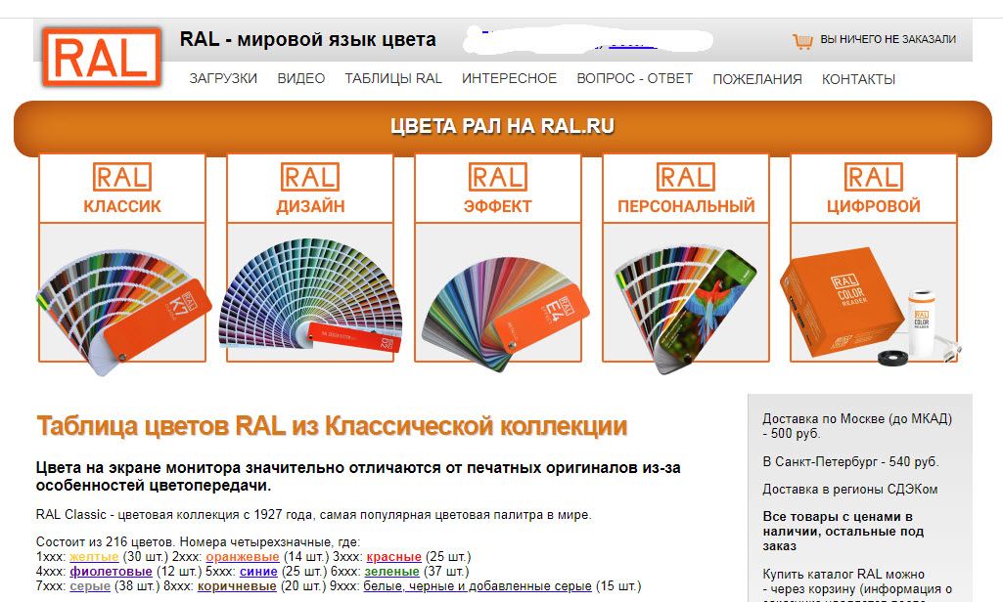The image size is (1003, 602).
Task: Open the Загрузки menu item
Action: pos(223,78)
